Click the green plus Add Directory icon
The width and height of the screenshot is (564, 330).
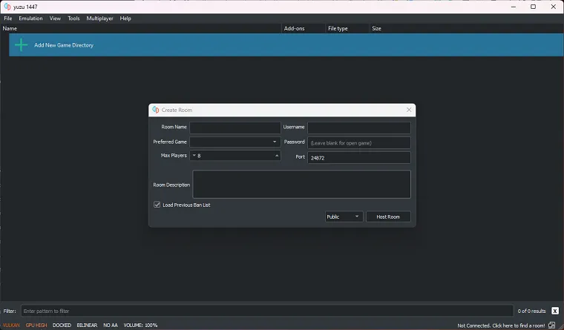(x=22, y=45)
